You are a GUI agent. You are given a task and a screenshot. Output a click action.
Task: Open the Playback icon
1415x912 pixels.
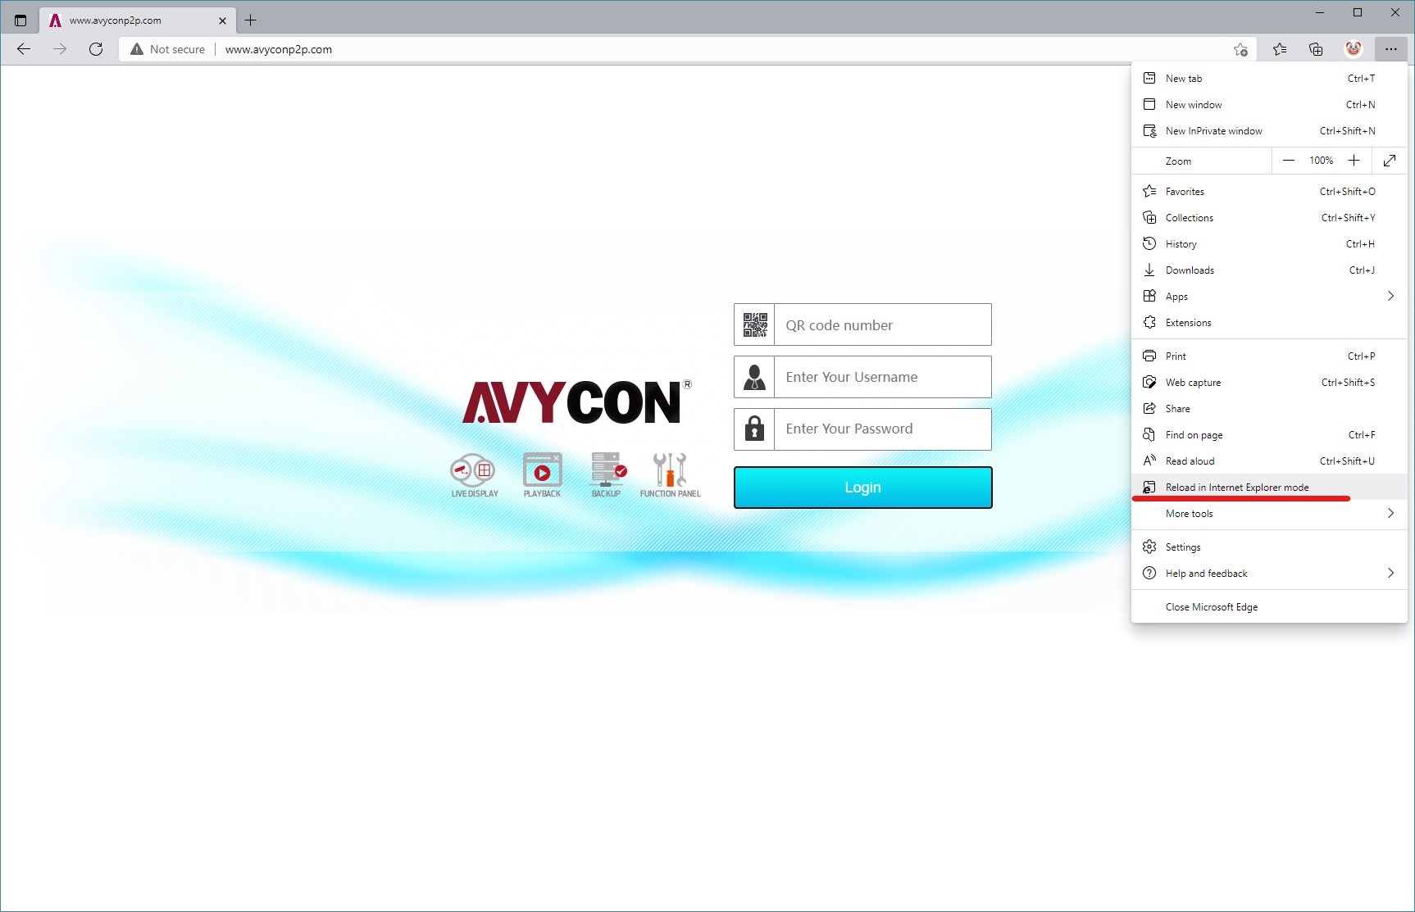pyautogui.click(x=542, y=475)
